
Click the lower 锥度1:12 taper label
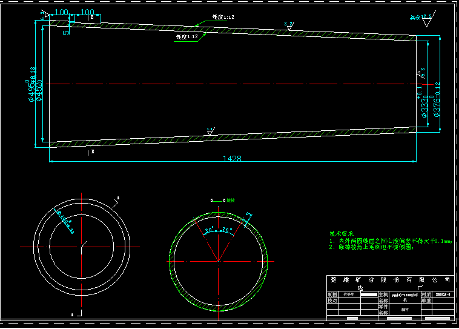coord(187,37)
